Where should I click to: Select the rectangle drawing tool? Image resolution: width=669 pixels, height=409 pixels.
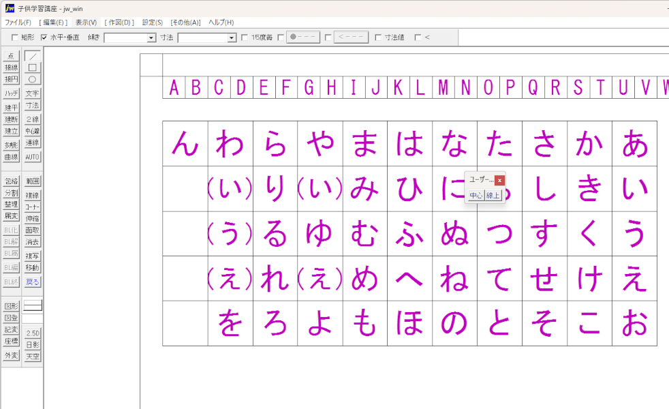pyautogui.click(x=33, y=67)
